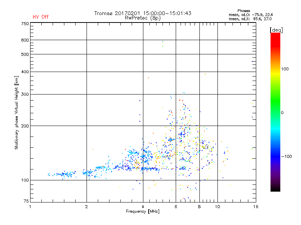This screenshot has height=225, width=301.
Task: Click the height-axis label "100" on the left
Action: pyautogui.click(x=25, y=180)
